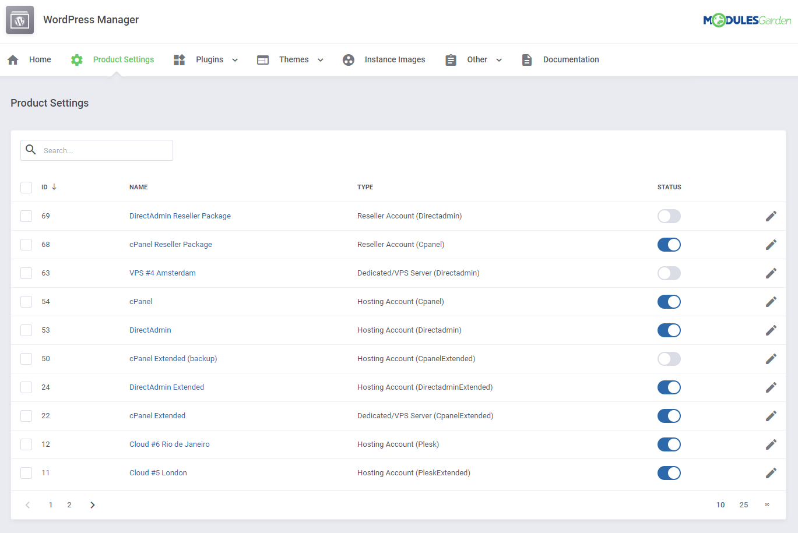Viewport: 798px width, 533px height.
Task: Expand the Other menu dropdown
Action: click(499, 59)
